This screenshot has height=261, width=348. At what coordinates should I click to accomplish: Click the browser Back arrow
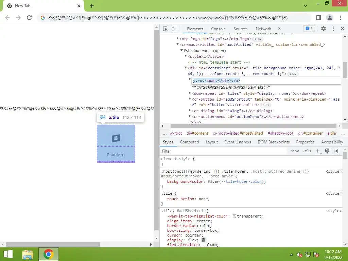(7, 18)
